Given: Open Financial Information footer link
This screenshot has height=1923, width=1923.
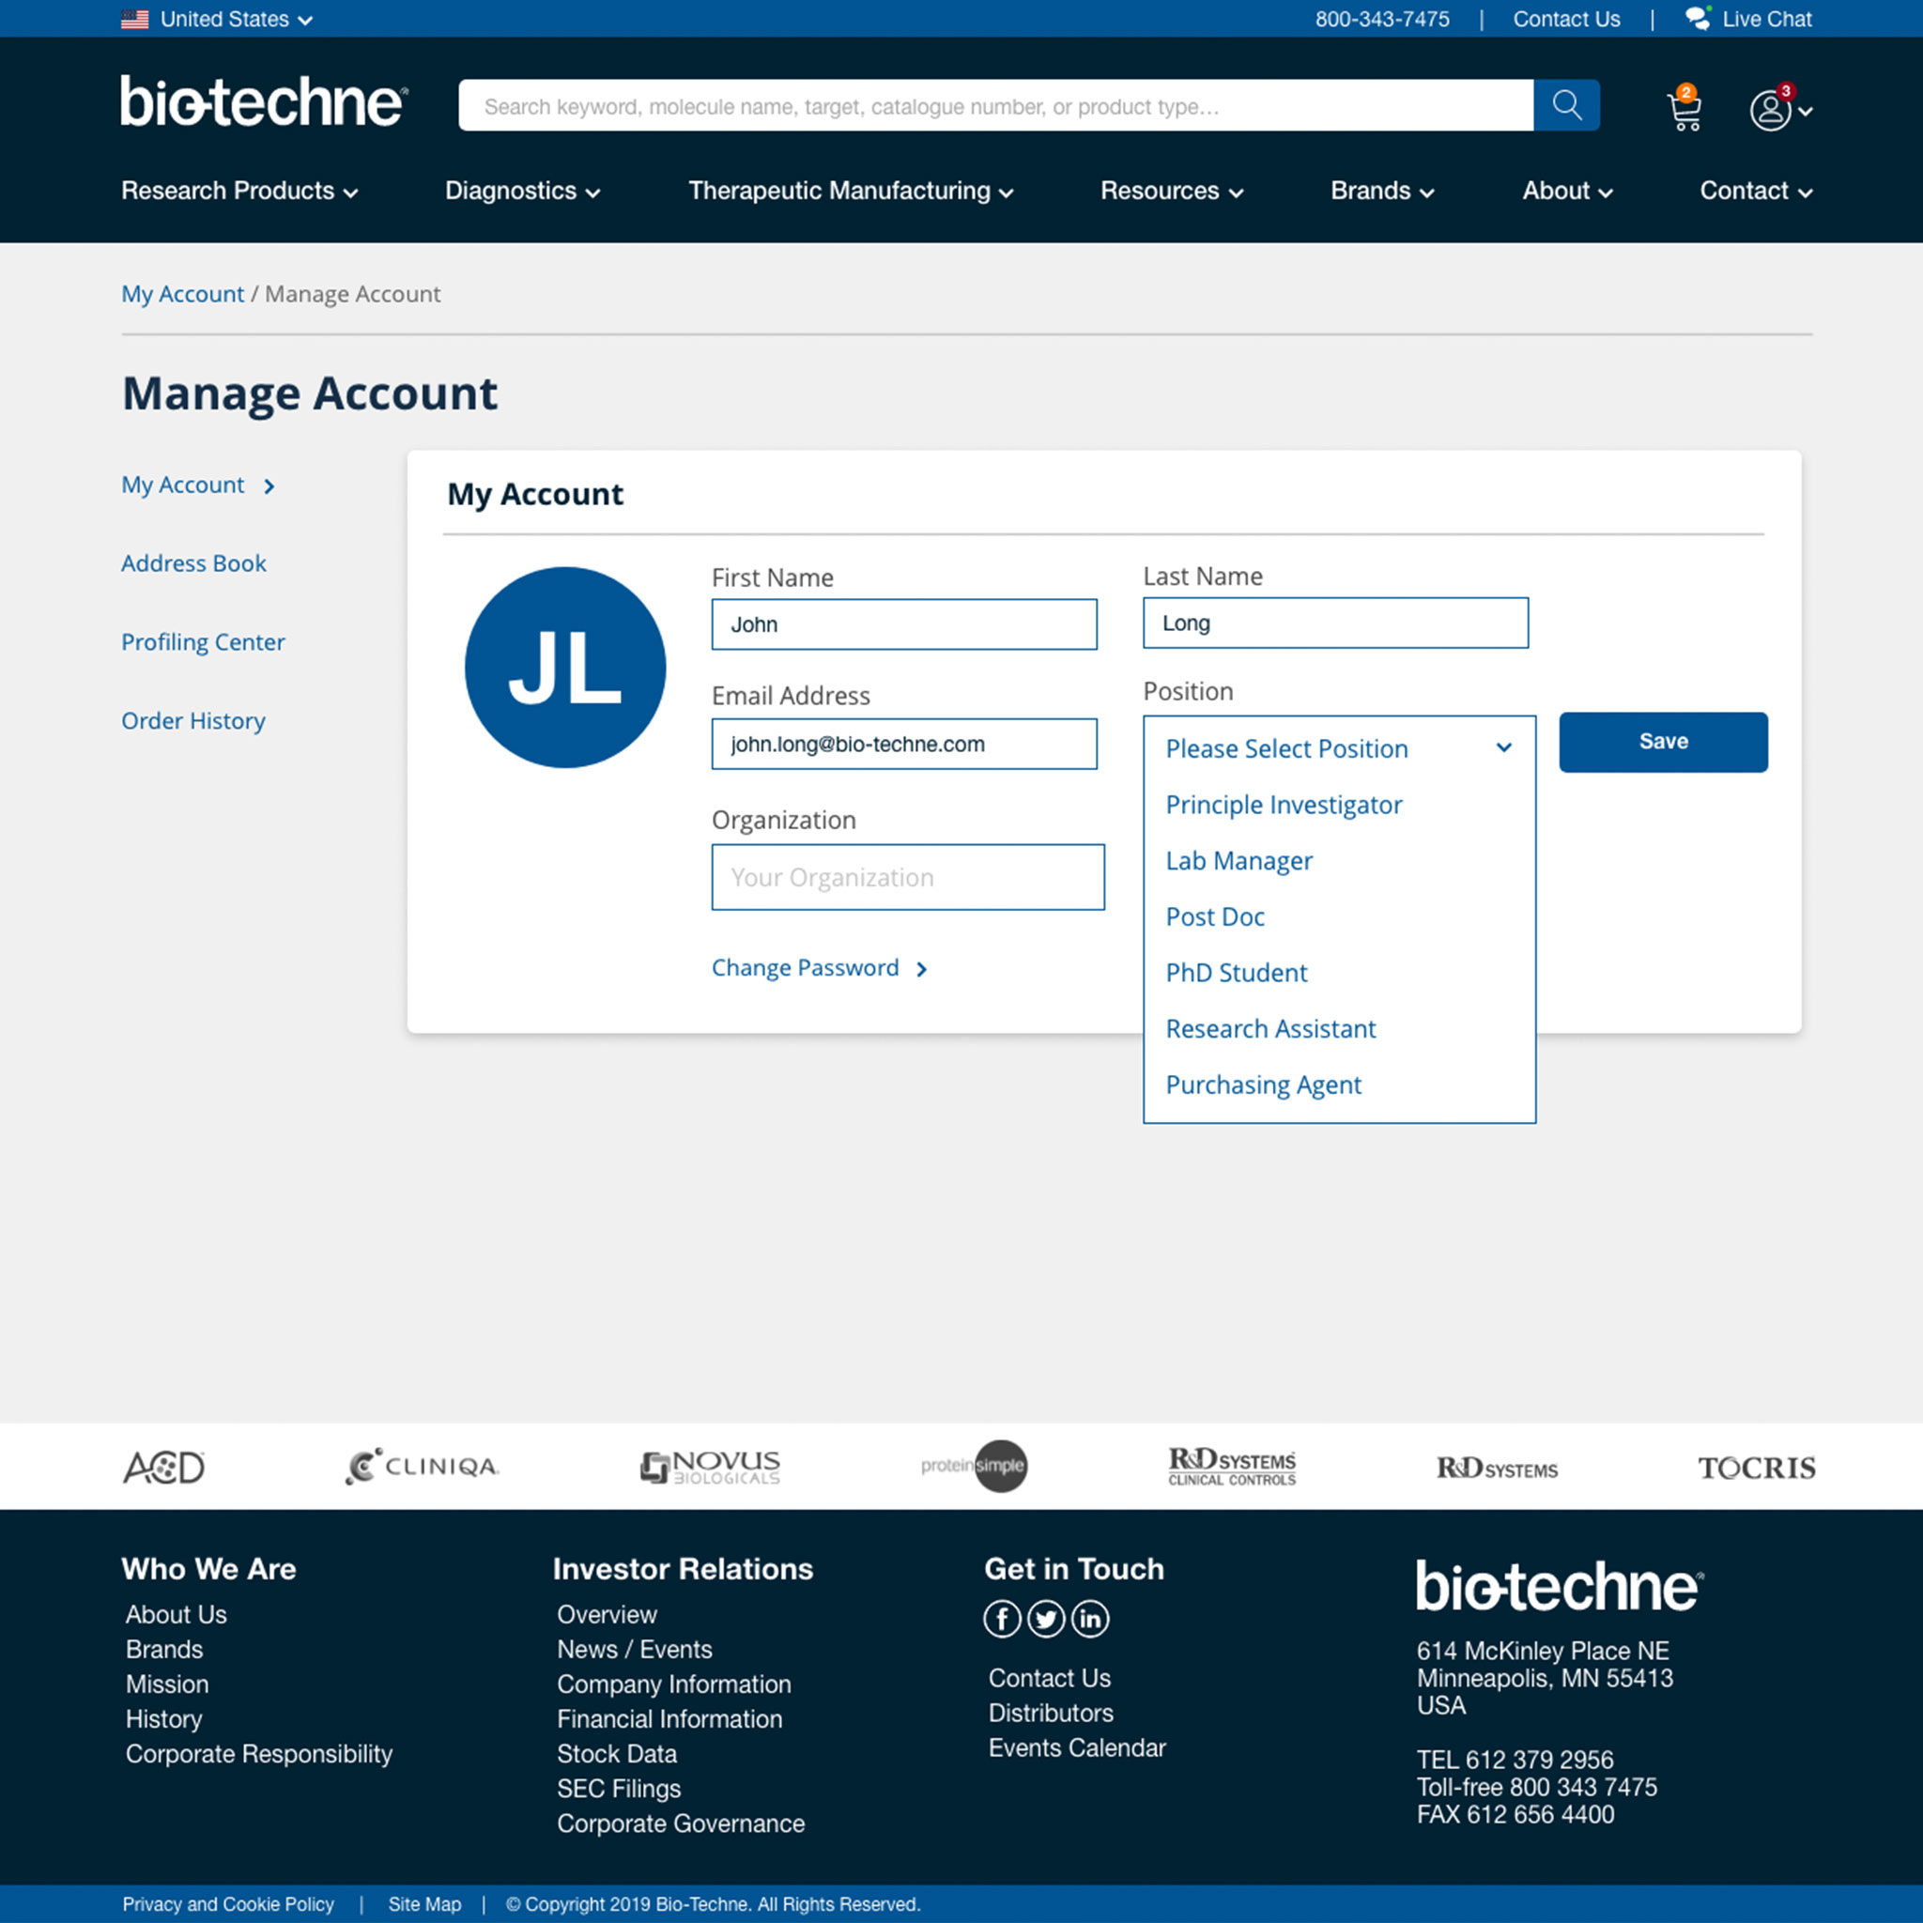Looking at the screenshot, I should coord(669,1719).
